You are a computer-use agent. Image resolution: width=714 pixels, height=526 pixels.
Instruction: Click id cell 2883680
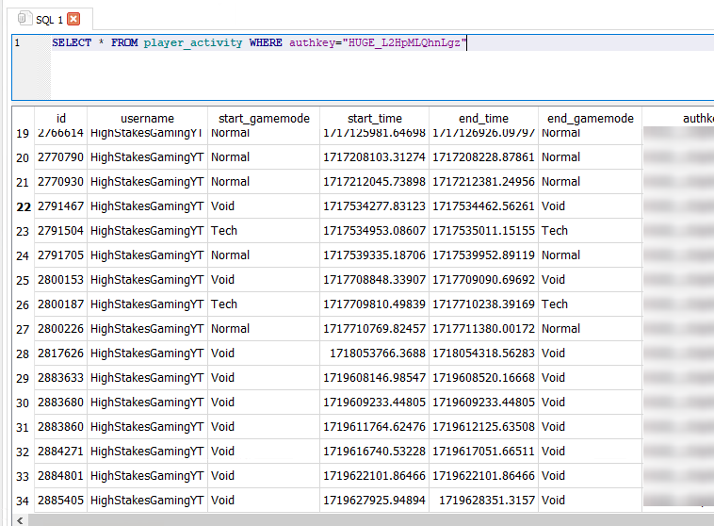click(60, 403)
